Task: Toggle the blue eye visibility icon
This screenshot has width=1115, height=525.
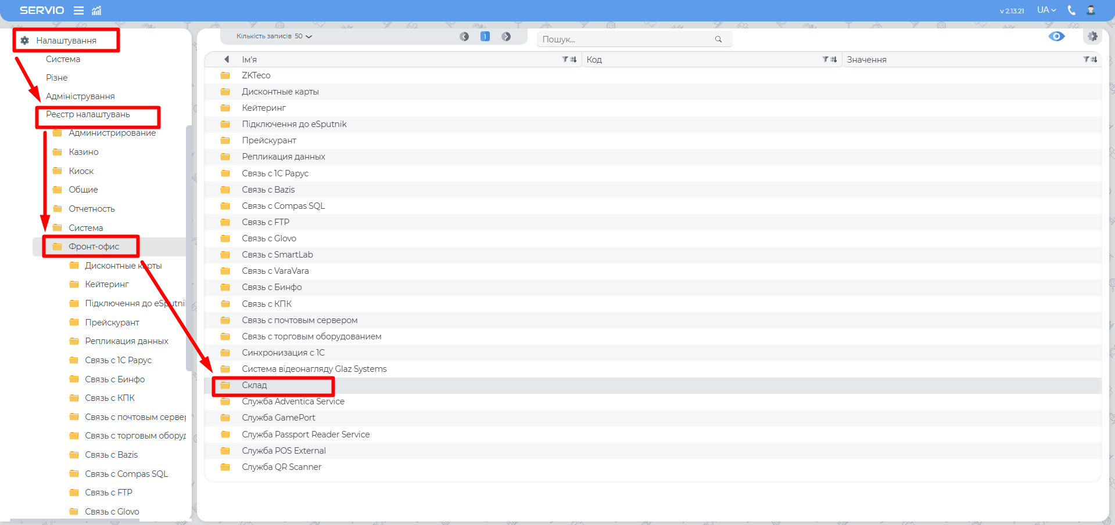Action: pos(1056,37)
